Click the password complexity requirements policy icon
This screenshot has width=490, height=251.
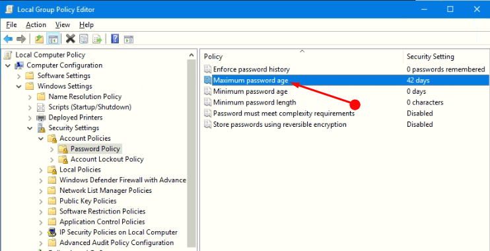click(x=207, y=113)
